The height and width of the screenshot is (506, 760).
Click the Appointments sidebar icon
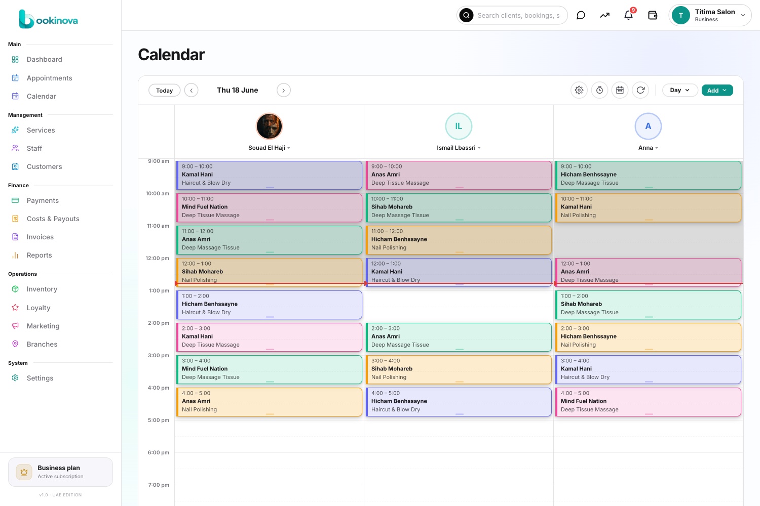(x=15, y=78)
